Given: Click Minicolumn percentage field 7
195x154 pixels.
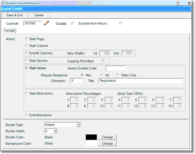Looking at the screenshot, I should pos(177,100).
